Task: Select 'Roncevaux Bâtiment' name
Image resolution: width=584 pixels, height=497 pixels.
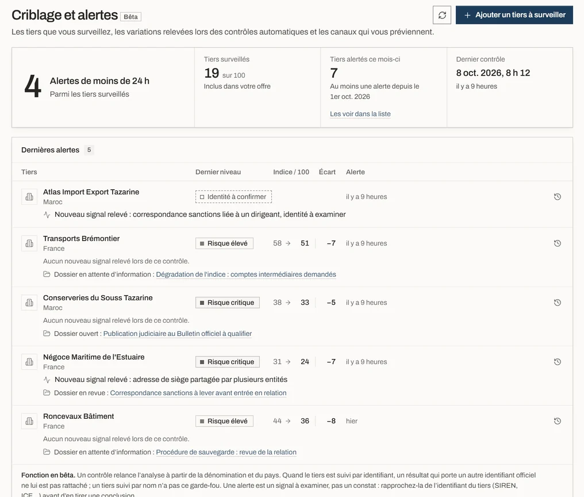Action: click(x=79, y=416)
